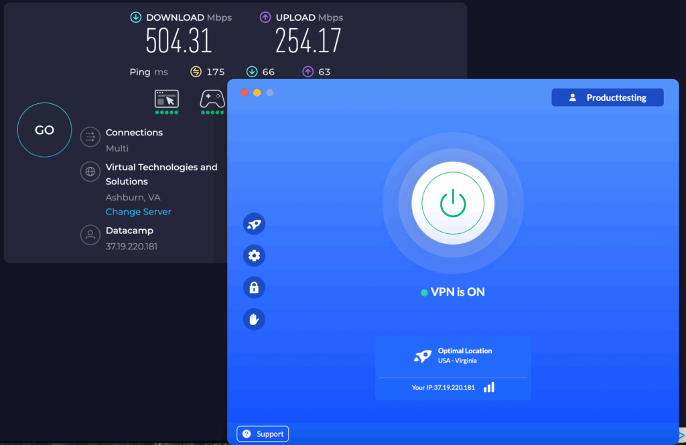Click the game controller rating icon
The width and height of the screenshot is (686, 445).
click(x=212, y=99)
